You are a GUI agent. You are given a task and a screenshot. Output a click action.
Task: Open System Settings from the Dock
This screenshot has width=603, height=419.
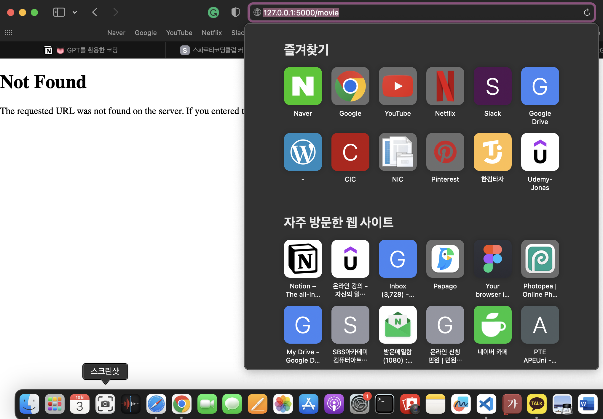click(x=359, y=404)
